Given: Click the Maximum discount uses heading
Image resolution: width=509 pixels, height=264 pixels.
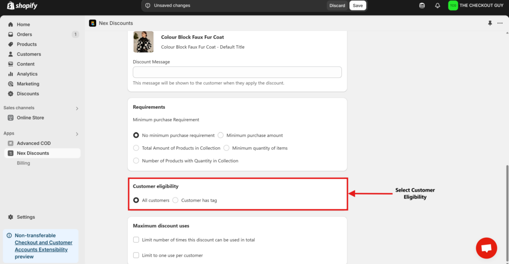Looking at the screenshot, I should tap(161, 226).
